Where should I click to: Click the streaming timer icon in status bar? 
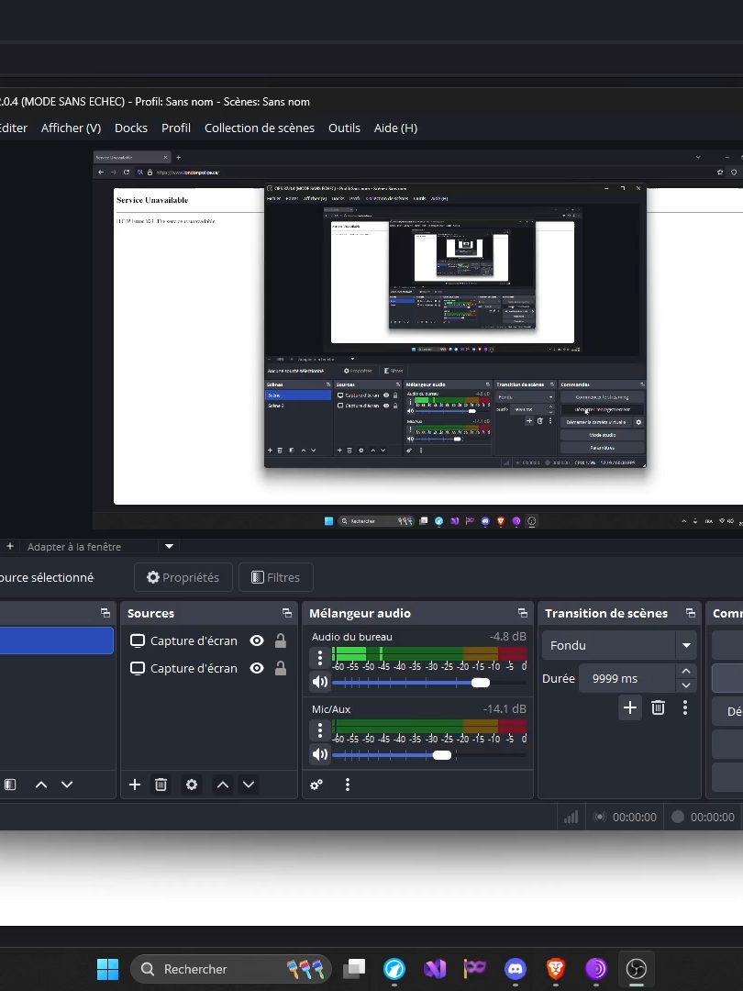click(600, 818)
